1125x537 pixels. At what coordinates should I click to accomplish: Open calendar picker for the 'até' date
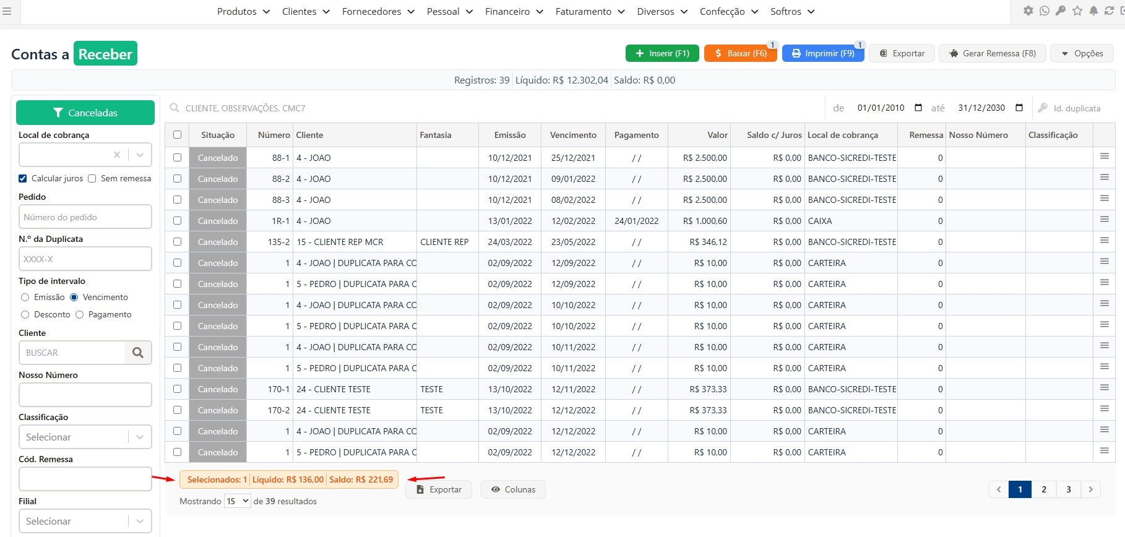tap(1019, 108)
